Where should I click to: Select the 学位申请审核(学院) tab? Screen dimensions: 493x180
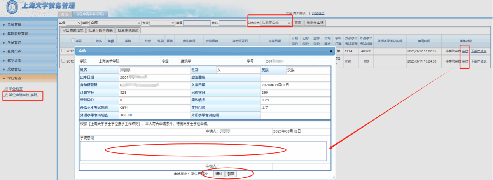[90, 14]
